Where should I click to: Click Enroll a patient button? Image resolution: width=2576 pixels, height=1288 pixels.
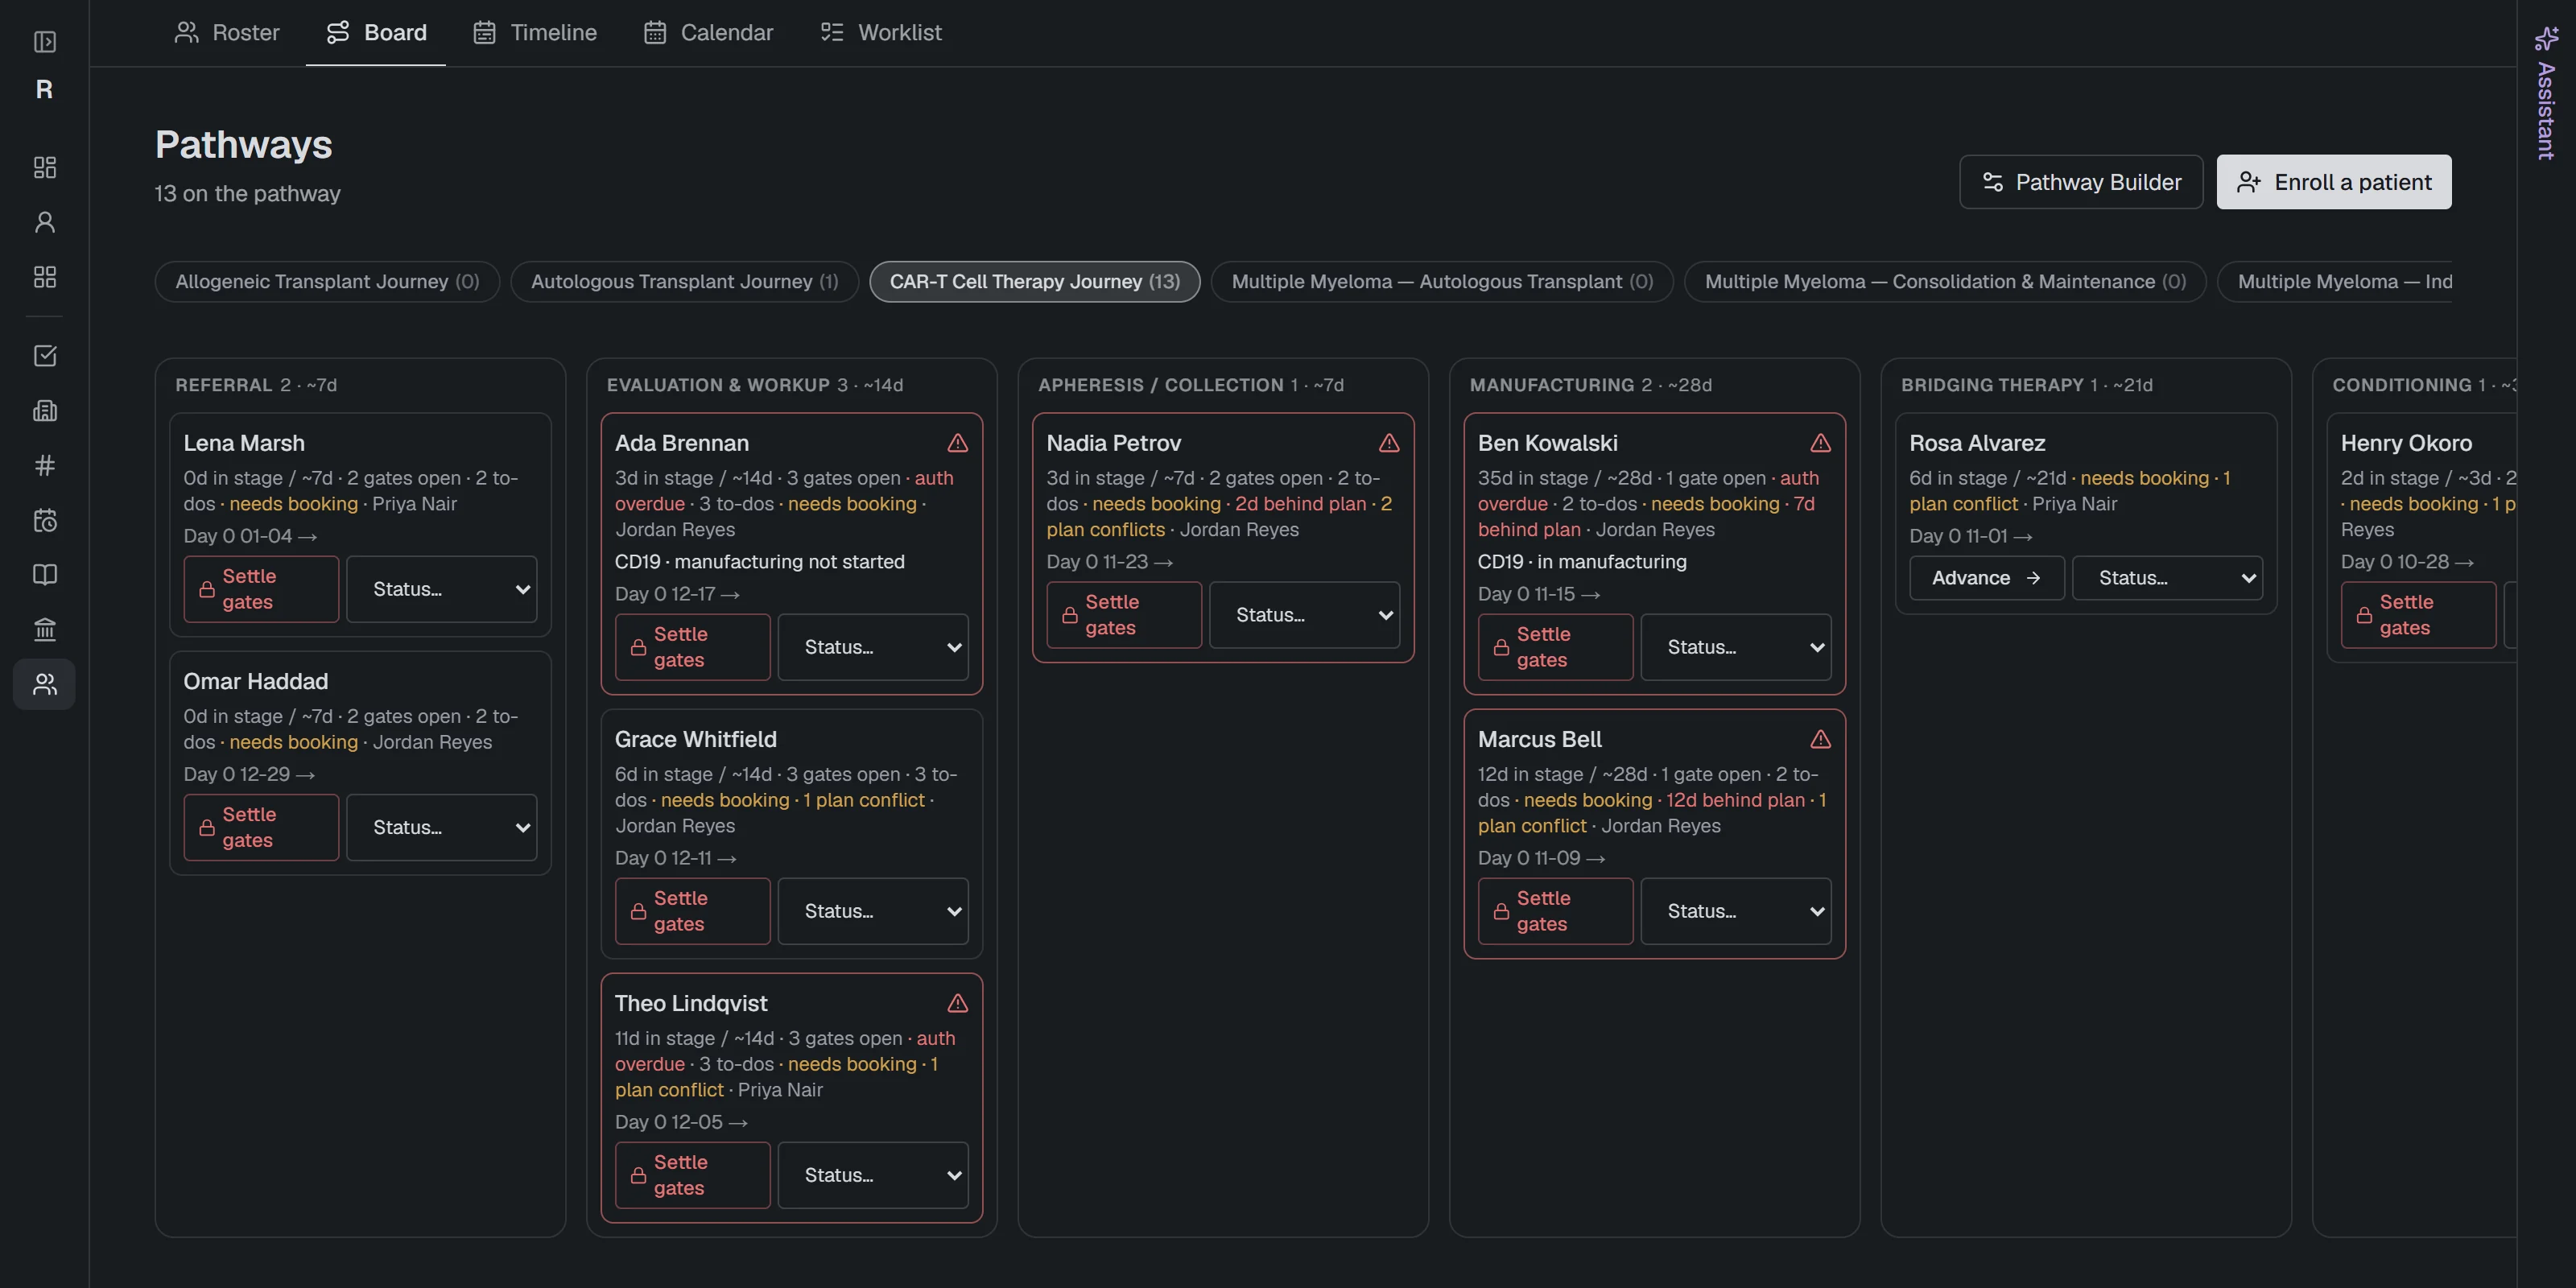tap(2334, 182)
